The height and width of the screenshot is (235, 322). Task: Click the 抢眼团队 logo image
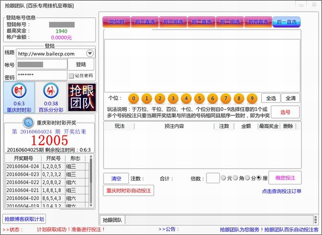point(82,98)
